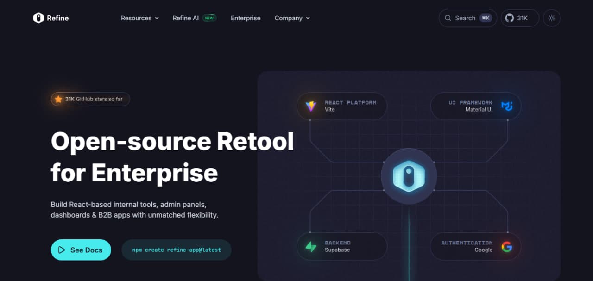Open the Resources dropdown menu
Image resolution: width=593 pixels, height=281 pixels.
coord(140,18)
